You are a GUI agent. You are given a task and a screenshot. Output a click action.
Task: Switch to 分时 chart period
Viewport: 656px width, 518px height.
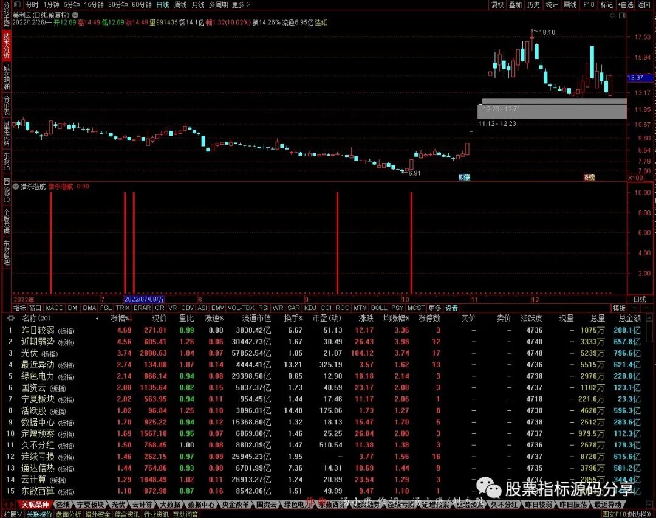pyautogui.click(x=32, y=5)
